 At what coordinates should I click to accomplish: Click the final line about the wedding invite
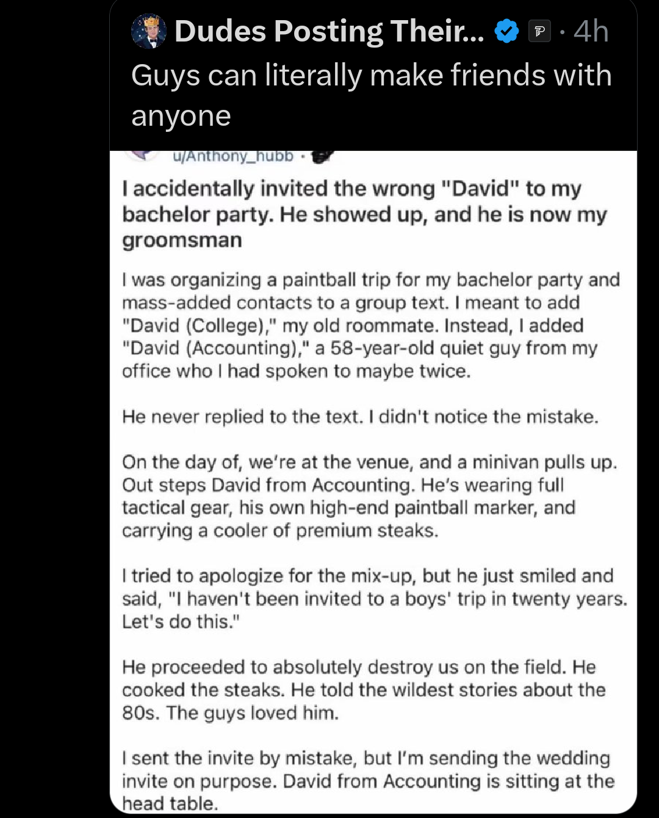tap(366, 780)
